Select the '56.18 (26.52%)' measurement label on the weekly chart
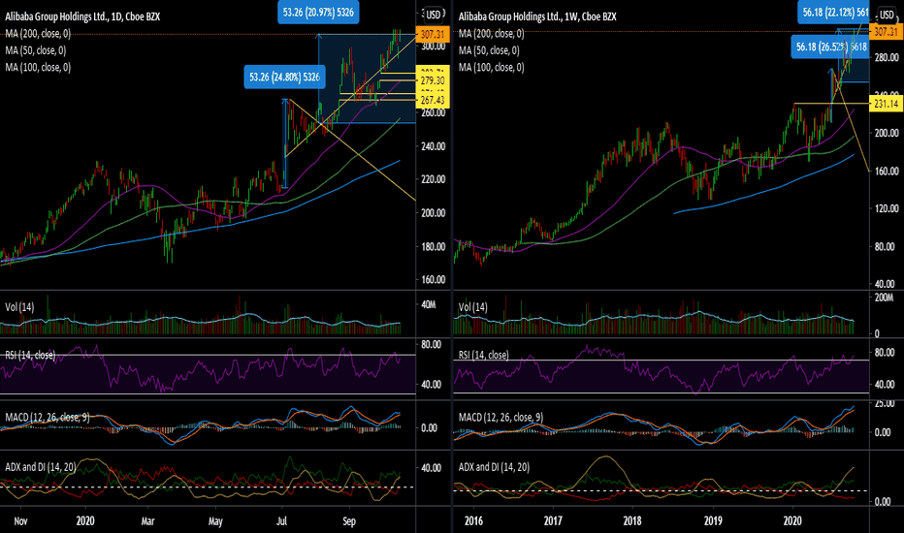904x533 pixels. point(830,47)
